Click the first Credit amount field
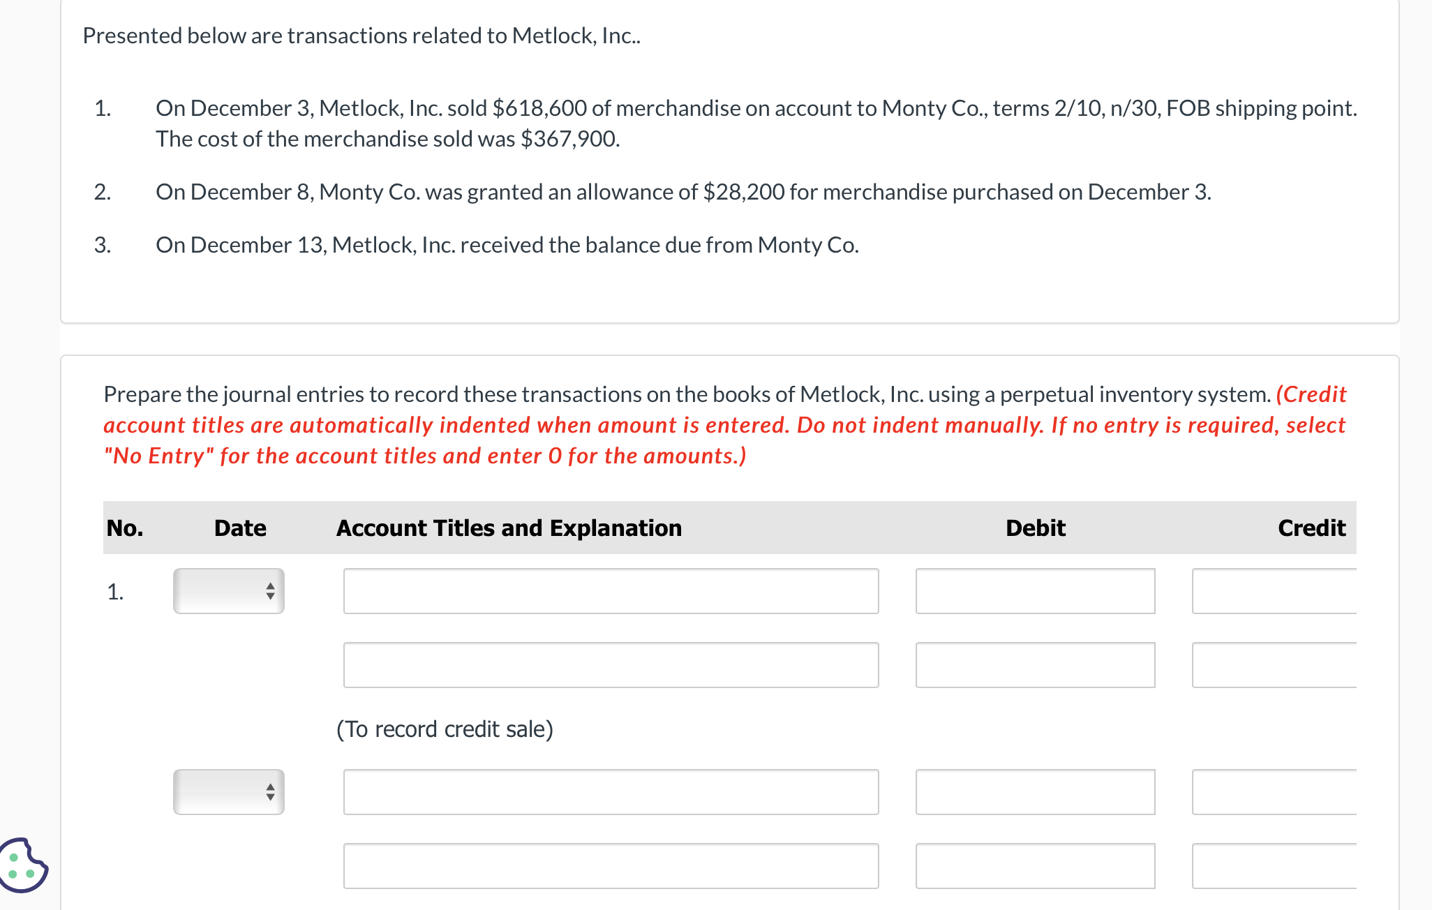The height and width of the screenshot is (910, 1432). click(x=1274, y=592)
